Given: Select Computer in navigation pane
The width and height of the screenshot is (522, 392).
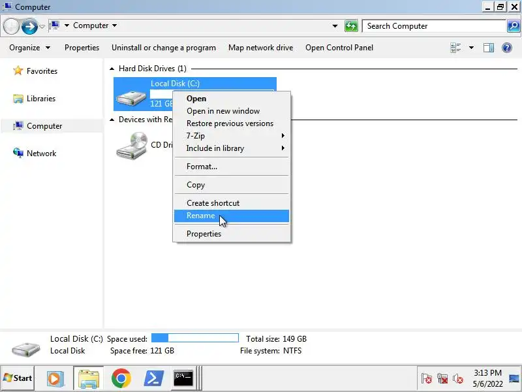Looking at the screenshot, I should point(38,125).
